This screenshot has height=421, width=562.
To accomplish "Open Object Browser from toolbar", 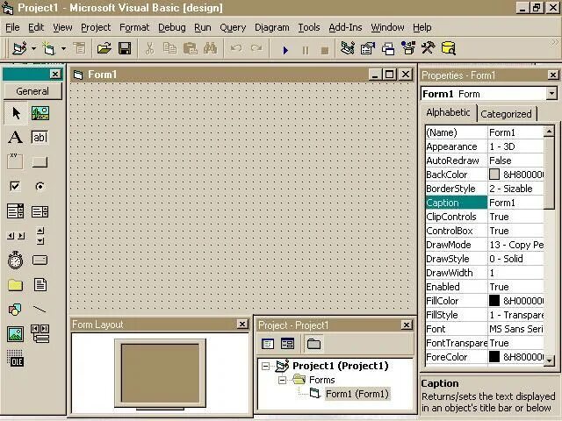I will (408, 48).
